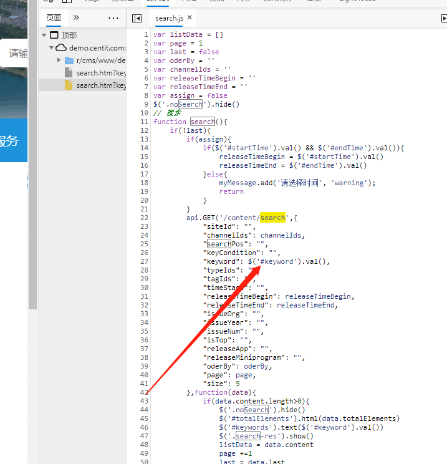Open the navigator three-dot options menu
The image size is (447, 464).
point(113,17)
